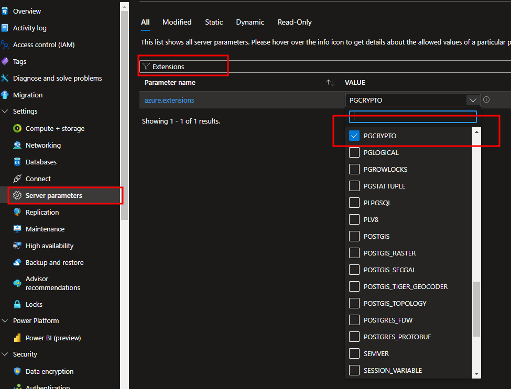This screenshot has height=389, width=511.
Task: Click the extensions list scroll up arrow
Action: (x=476, y=132)
